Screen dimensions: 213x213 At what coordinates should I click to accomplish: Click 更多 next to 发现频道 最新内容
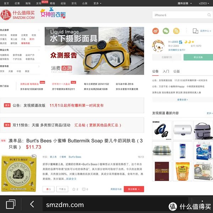click(x=210, y=113)
